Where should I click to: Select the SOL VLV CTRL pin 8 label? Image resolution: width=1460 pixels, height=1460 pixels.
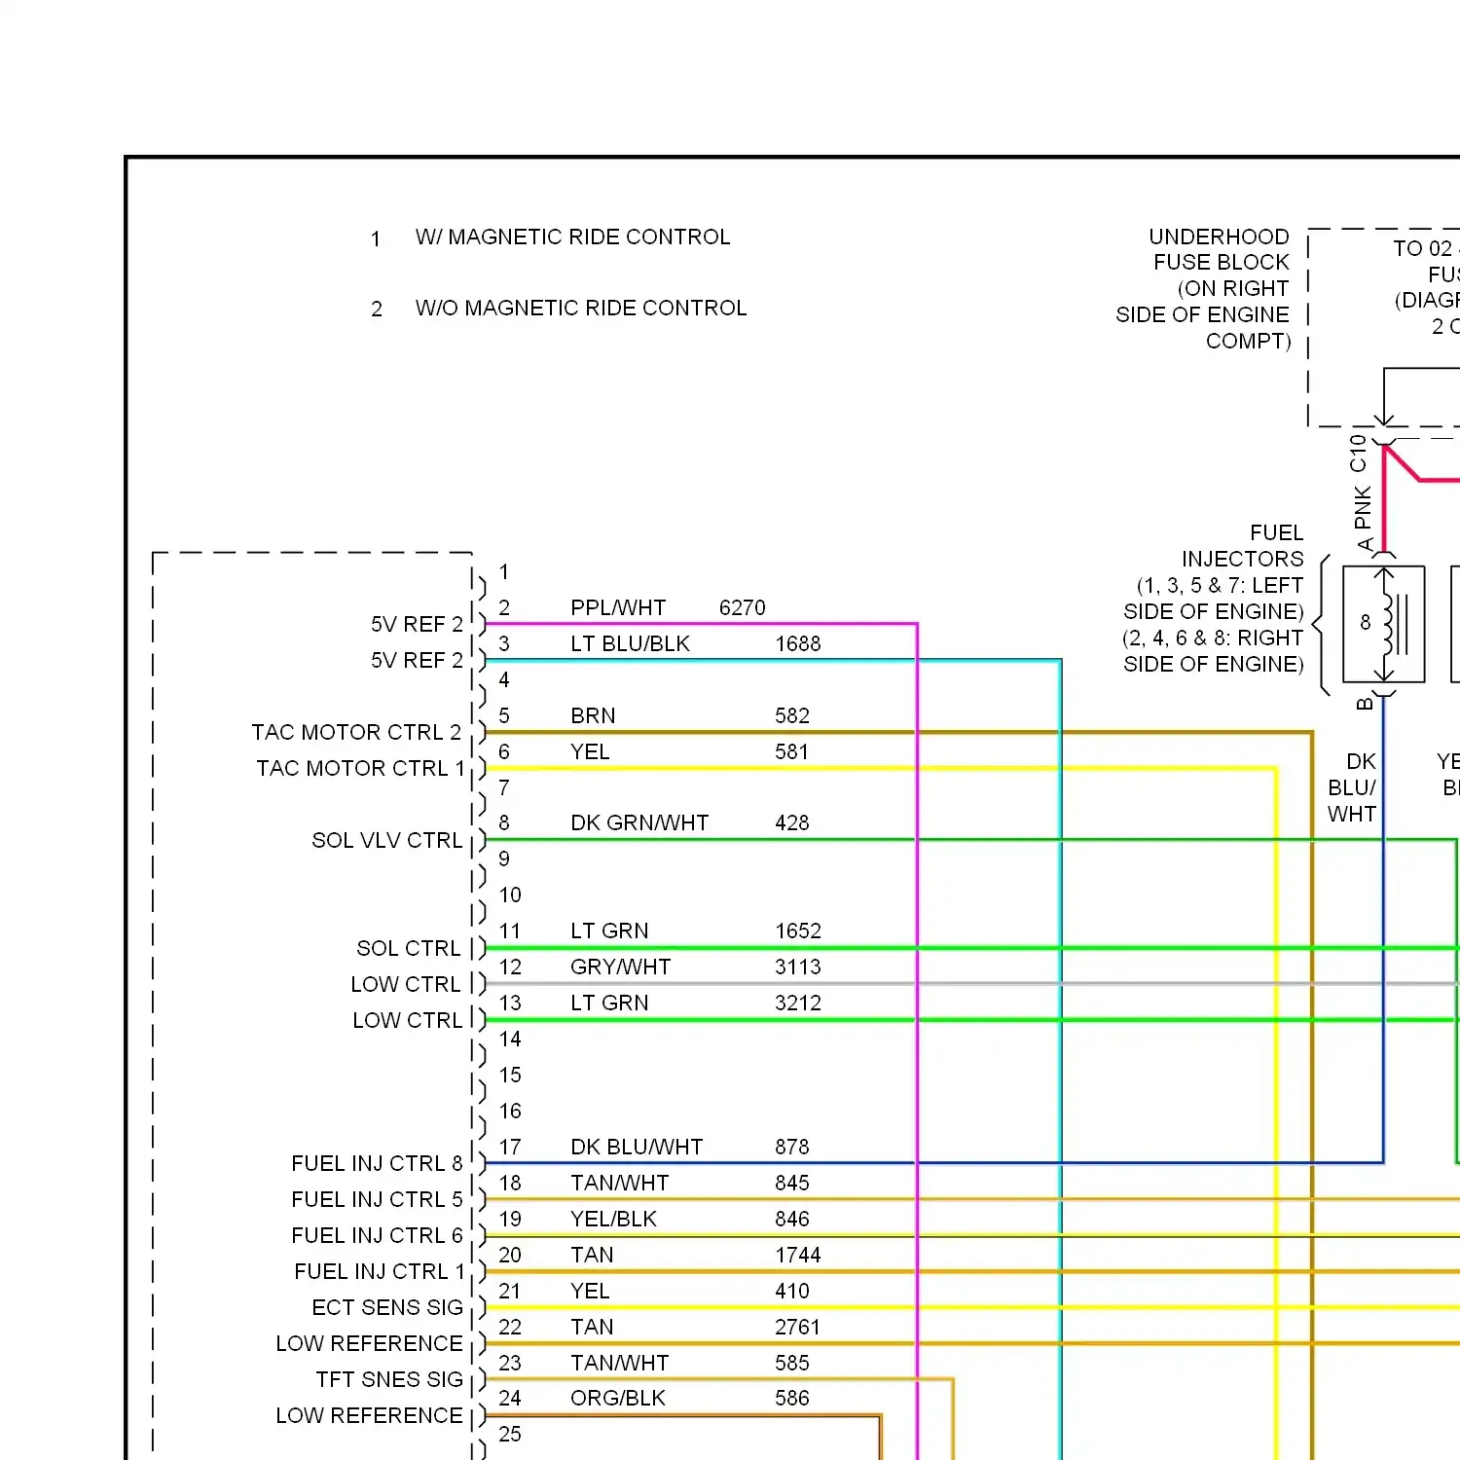386,839
